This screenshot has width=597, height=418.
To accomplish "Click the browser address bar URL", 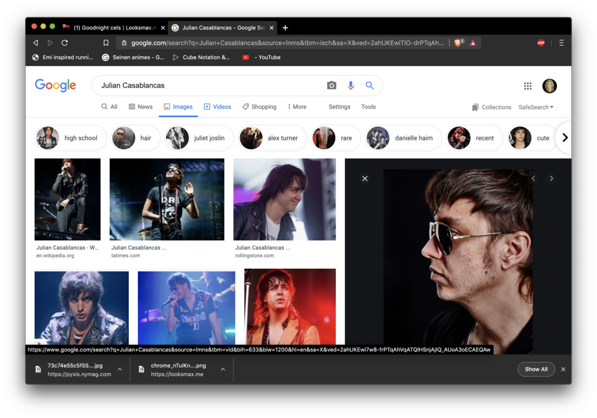I will (x=288, y=43).
